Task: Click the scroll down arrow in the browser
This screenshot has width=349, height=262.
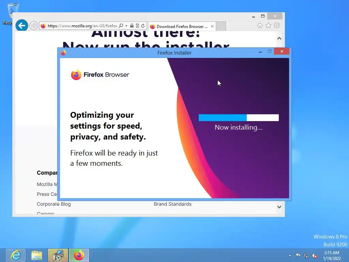Action: pos(279,207)
